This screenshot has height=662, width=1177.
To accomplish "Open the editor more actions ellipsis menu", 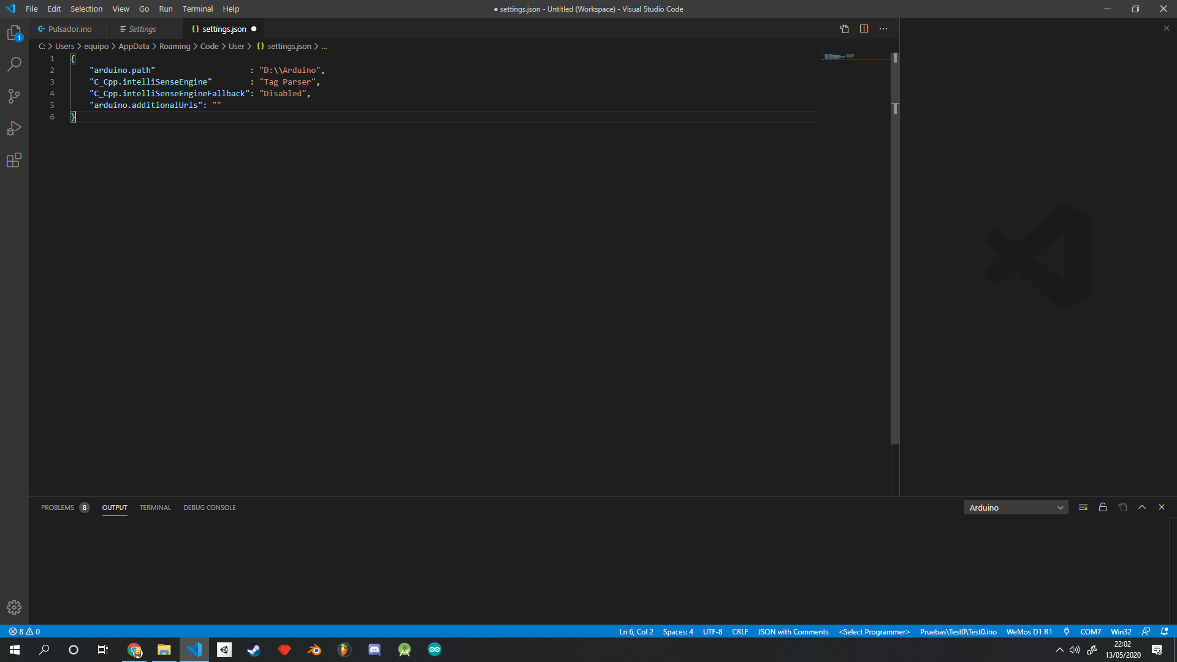I will pos(883,28).
